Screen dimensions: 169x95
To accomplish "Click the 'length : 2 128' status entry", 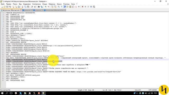I will coord(82,90).
